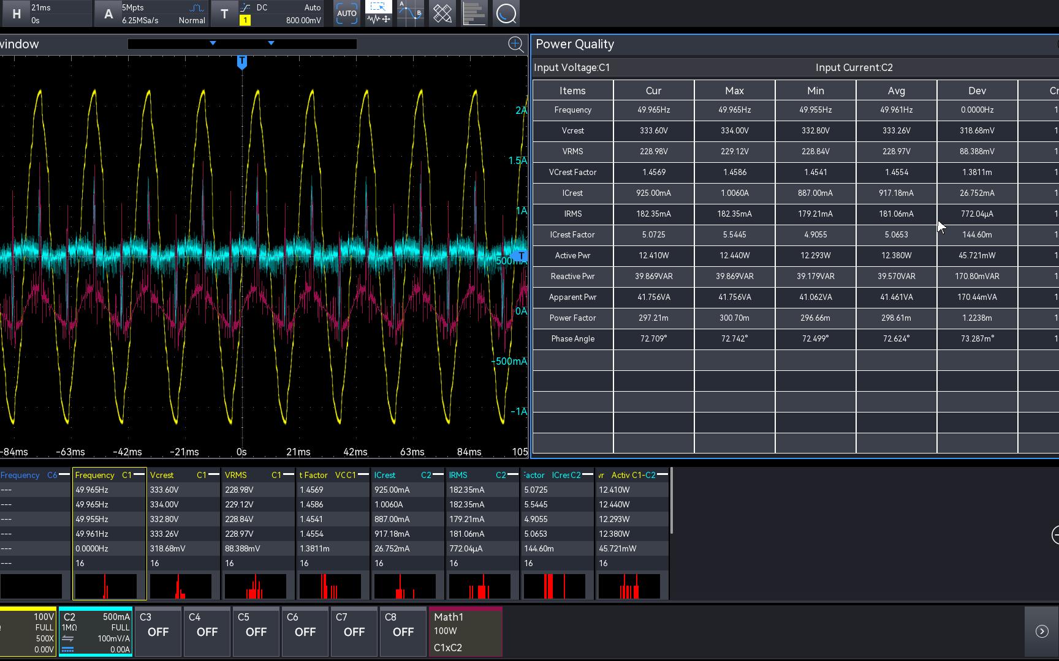Image resolution: width=1059 pixels, height=661 pixels.
Task: Open the Math1 C1xC2 channel box
Action: pos(466,632)
